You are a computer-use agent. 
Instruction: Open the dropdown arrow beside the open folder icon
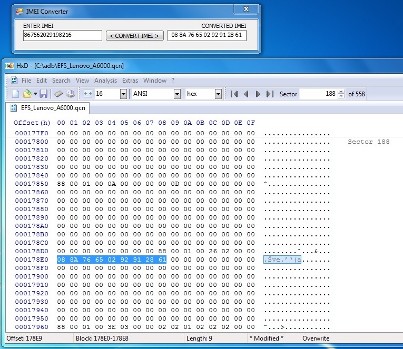pos(35,94)
